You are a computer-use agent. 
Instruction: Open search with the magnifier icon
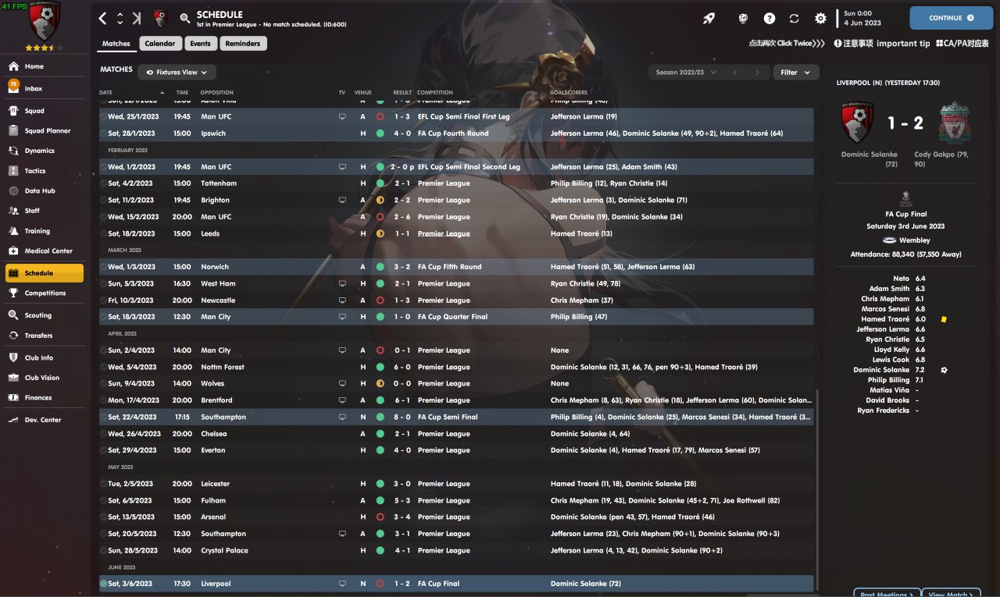tap(184, 18)
